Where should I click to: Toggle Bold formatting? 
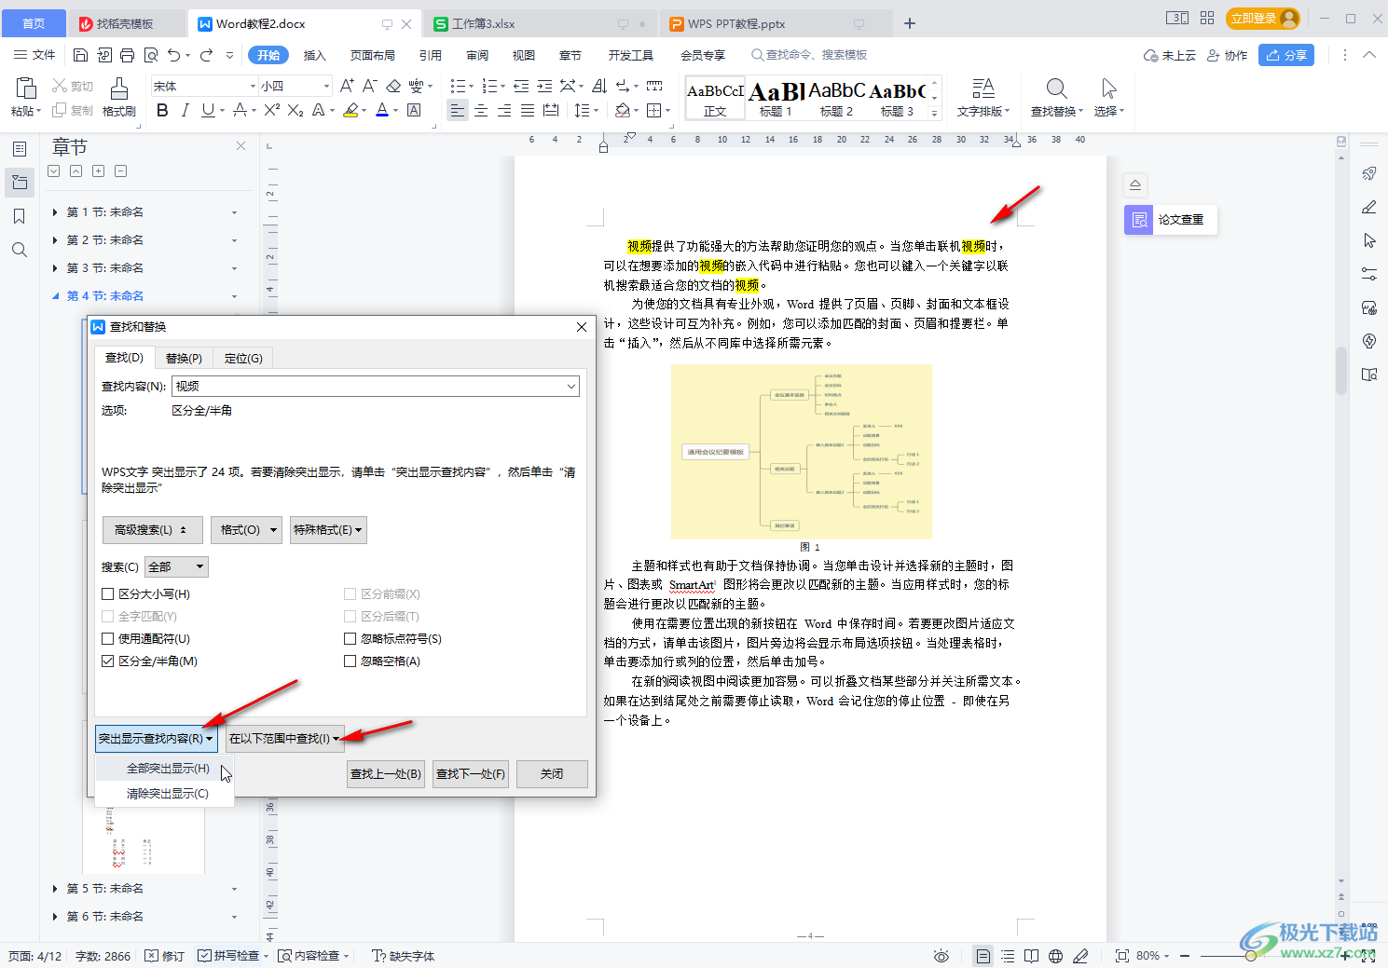(162, 111)
